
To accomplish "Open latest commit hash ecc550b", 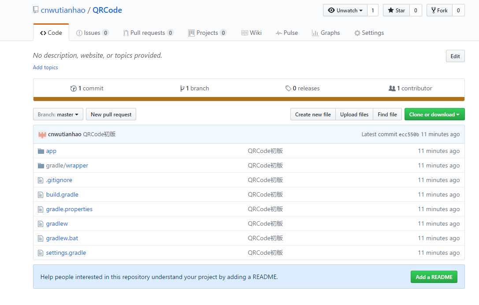I will [409, 134].
